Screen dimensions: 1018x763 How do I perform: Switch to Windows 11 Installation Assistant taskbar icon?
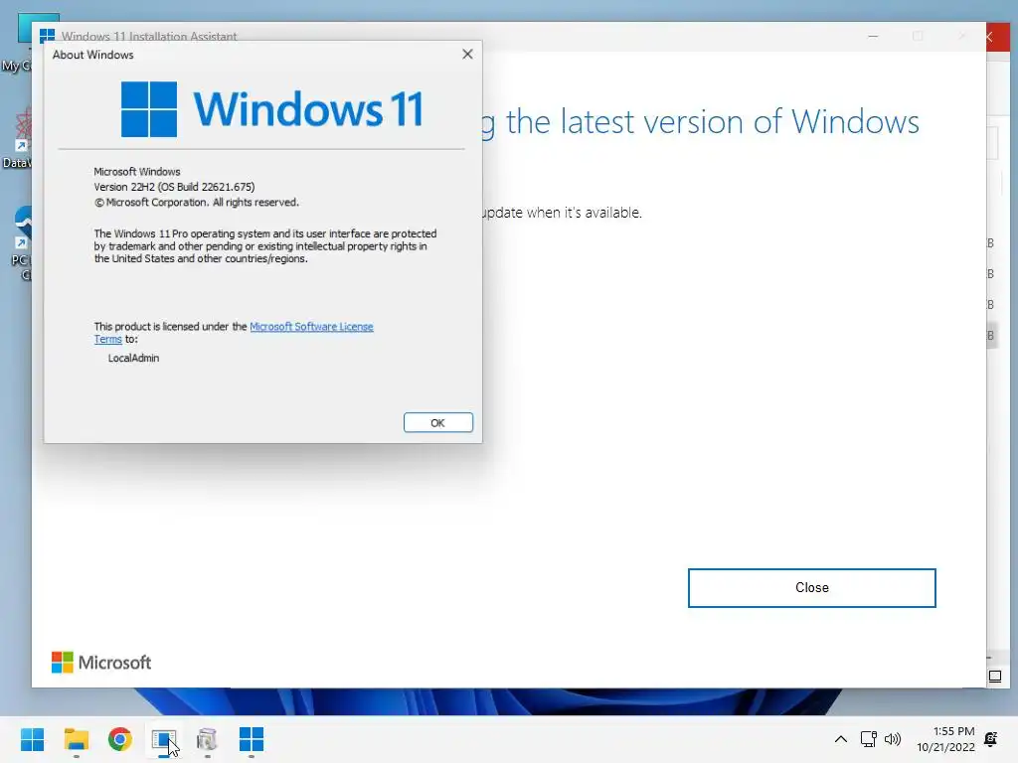click(x=252, y=739)
